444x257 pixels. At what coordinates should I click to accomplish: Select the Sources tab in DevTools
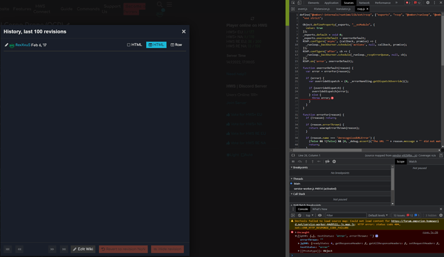coord(349,3)
